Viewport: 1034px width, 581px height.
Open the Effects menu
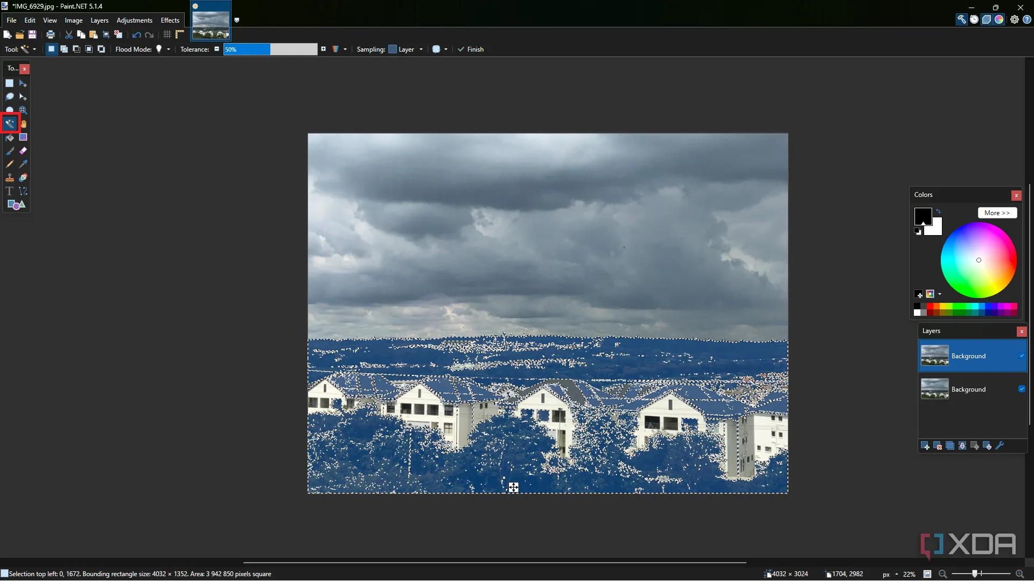[x=170, y=20]
